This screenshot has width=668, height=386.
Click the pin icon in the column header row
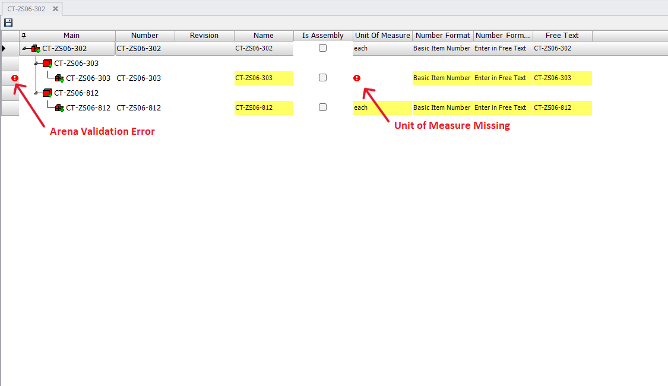click(x=24, y=36)
